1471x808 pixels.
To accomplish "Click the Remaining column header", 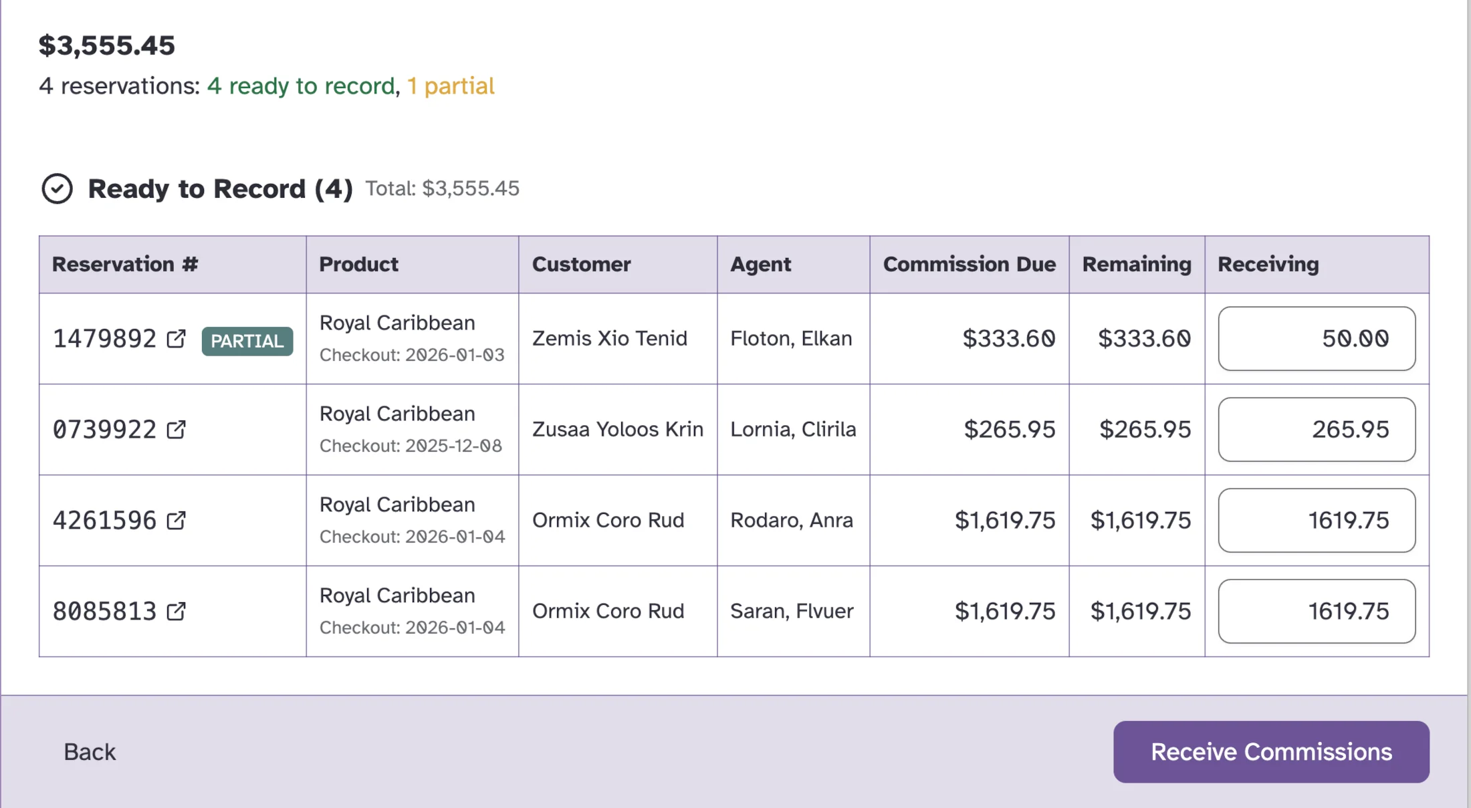I will (1135, 264).
